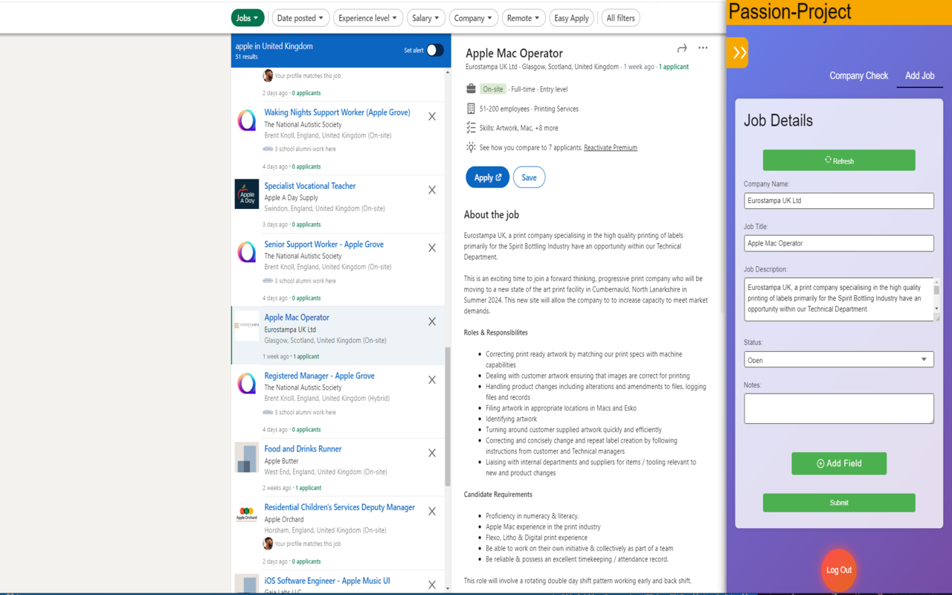Toggle the Set alert switch

434,51
